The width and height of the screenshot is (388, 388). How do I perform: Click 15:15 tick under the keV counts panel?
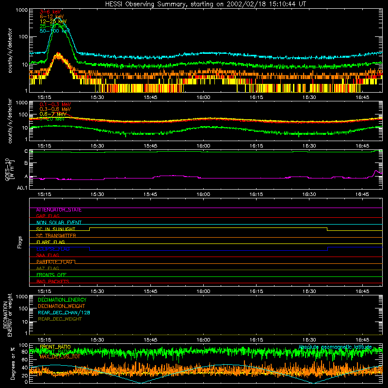tap(44, 97)
